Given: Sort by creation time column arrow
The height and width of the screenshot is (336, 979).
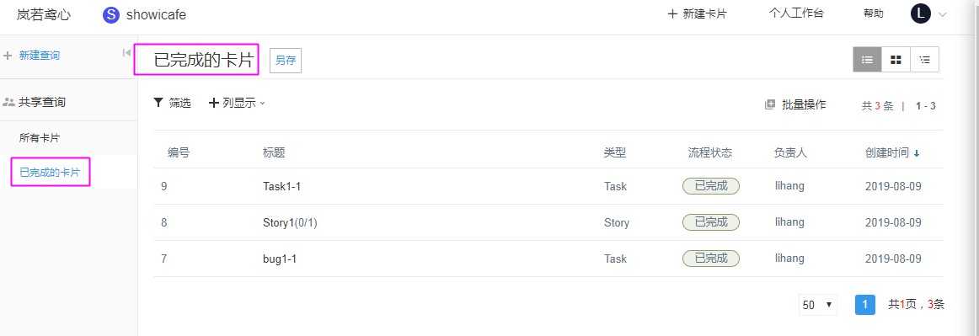Looking at the screenshot, I should (917, 153).
